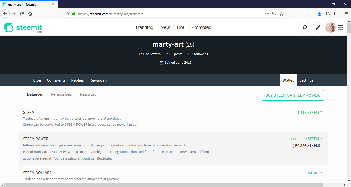Open the downloads arrow
Image resolution: width=351 pixels, height=187 pixels.
(x=320, y=14)
